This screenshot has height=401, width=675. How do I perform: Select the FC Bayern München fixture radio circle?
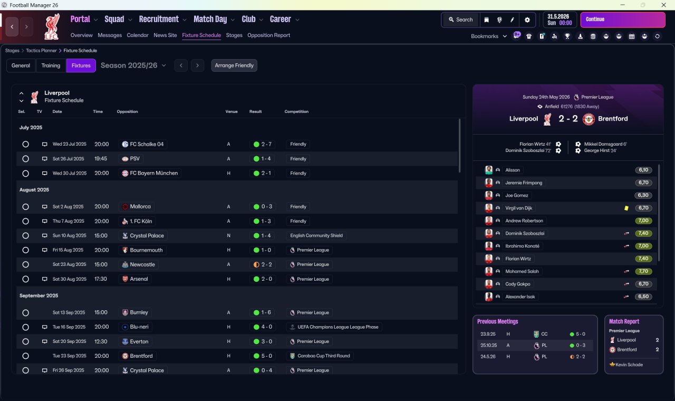[25, 173]
